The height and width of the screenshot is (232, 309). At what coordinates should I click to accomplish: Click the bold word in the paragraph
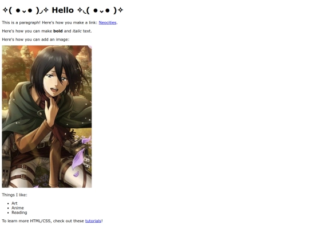click(58, 31)
